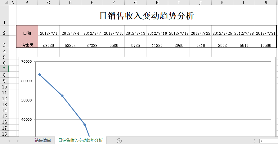Image resolution: width=278 pixels, height=144 pixels.
Task: Click the select-all corner of the grid
Action: [4, 3]
